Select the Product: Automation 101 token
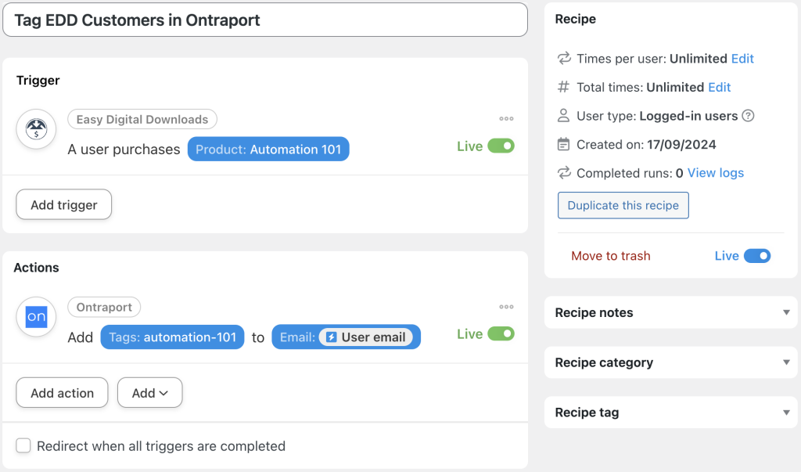This screenshot has height=472, width=801. [268, 149]
